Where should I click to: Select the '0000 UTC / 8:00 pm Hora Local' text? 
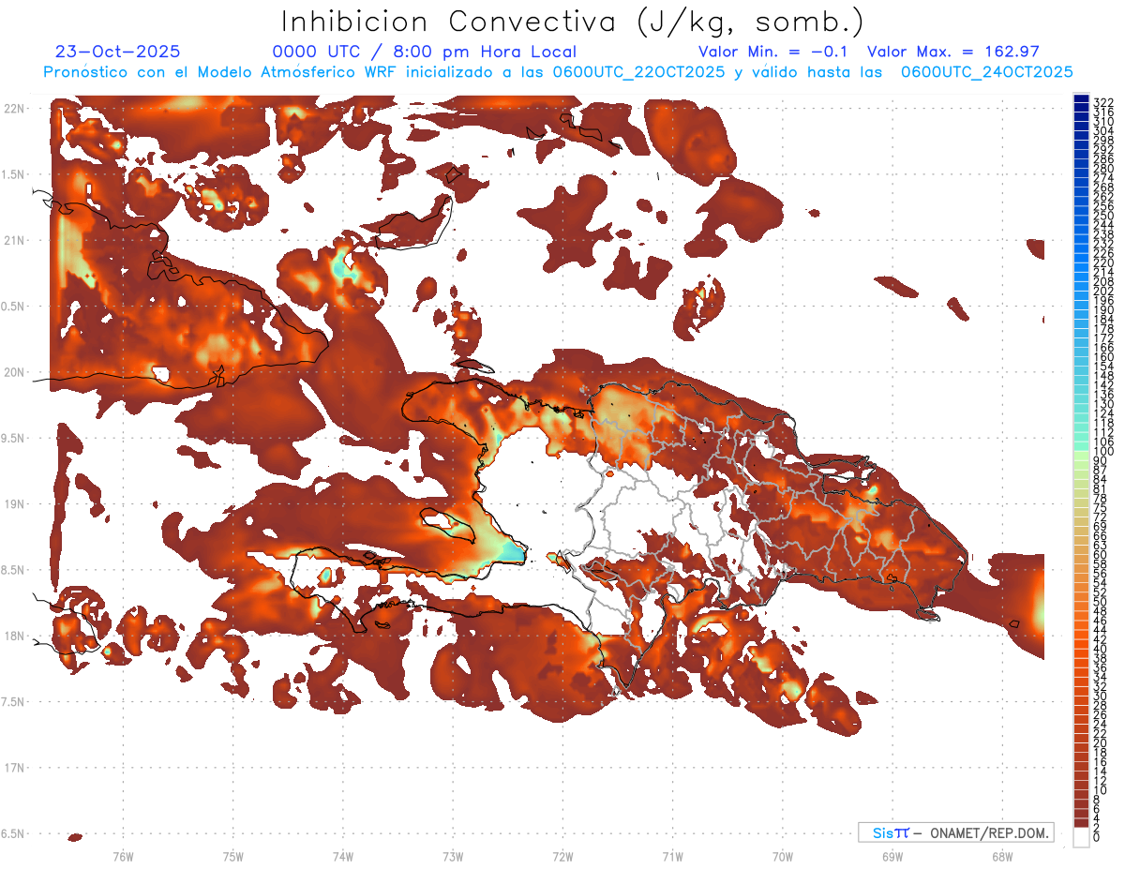point(425,52)
